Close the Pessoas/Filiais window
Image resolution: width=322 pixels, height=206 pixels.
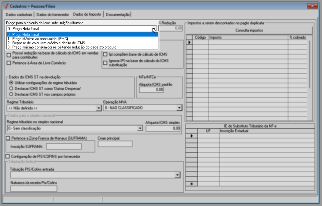[313, 6]
